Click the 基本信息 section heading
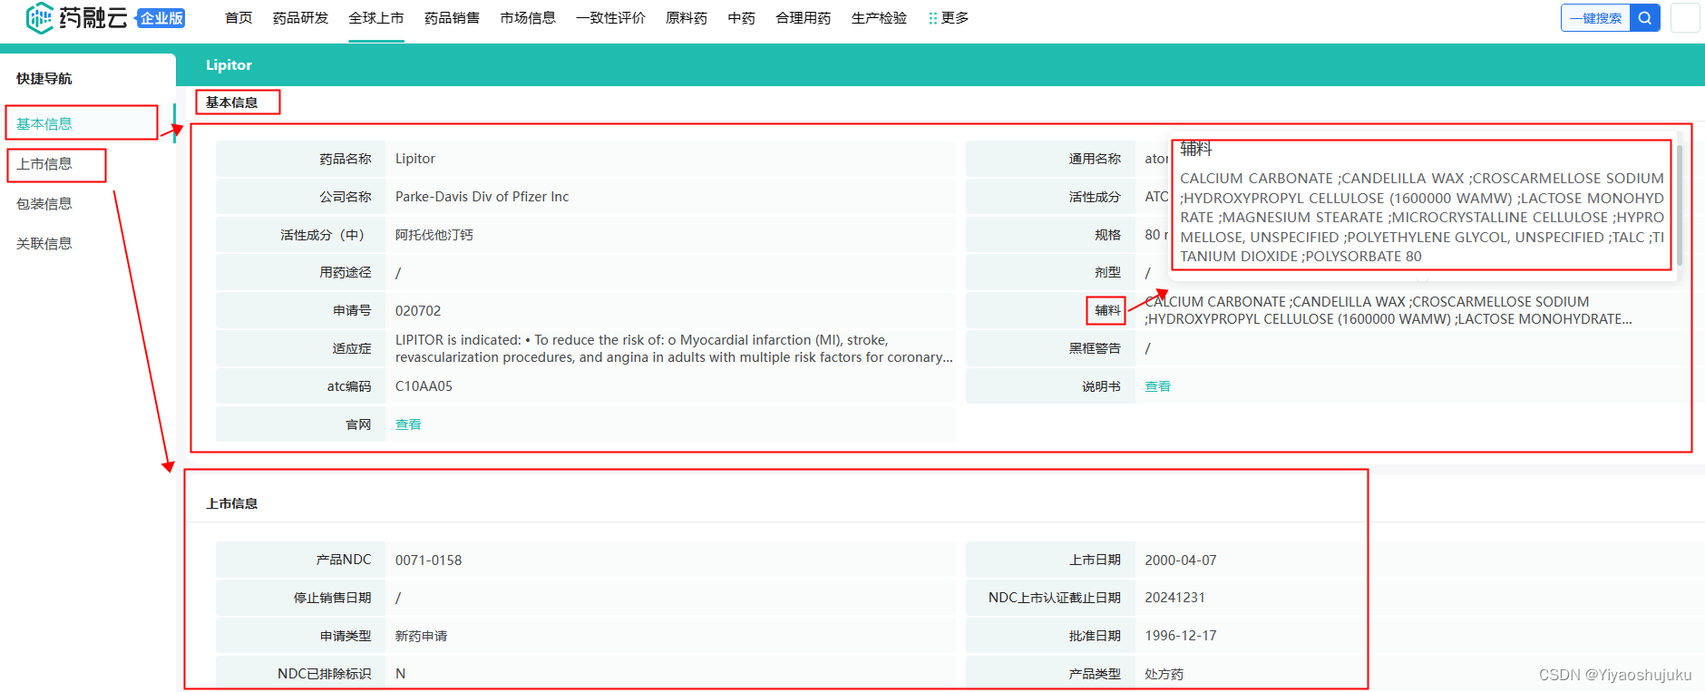Screen dimensions: 1705x692 point(231,102)
